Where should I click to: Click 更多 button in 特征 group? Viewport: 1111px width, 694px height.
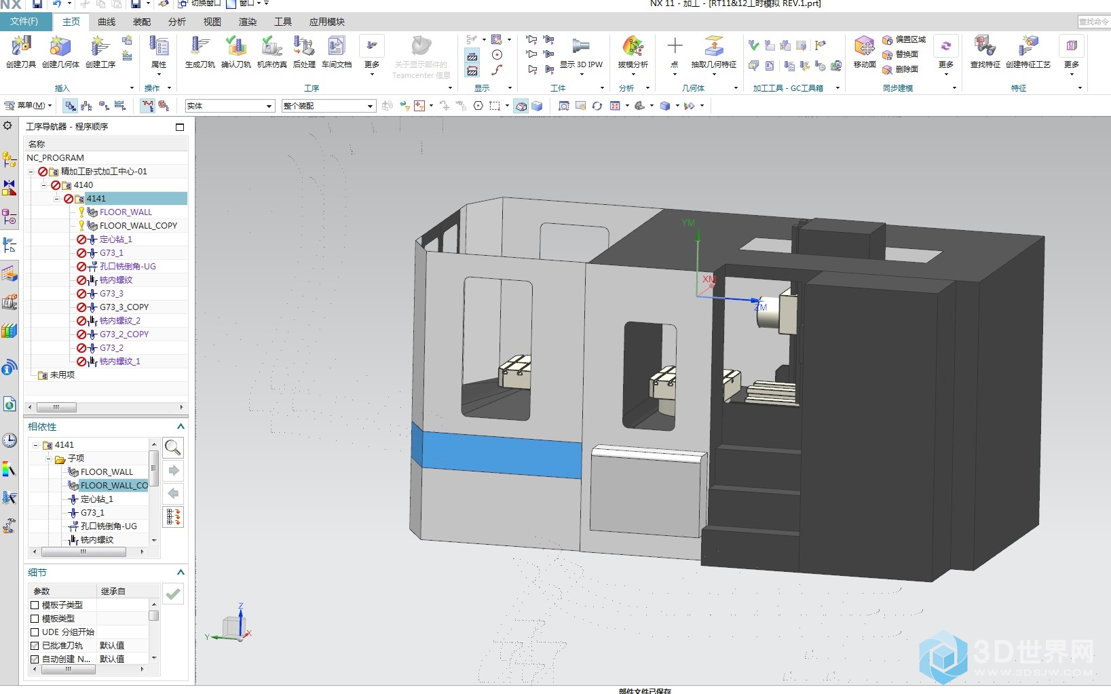click(1072, 54)
